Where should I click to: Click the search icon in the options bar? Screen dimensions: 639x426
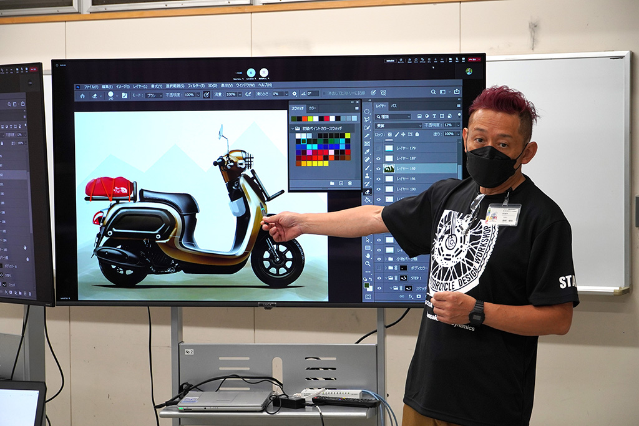[433, 92]
